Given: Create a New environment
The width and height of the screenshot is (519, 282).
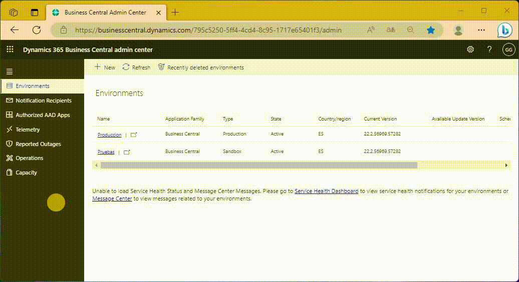Looking at the screenshot, I should click(x=105, y=67).
